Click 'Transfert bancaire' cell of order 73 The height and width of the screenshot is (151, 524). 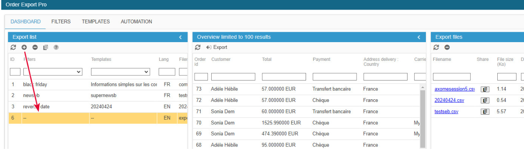[x=332, y=89]
